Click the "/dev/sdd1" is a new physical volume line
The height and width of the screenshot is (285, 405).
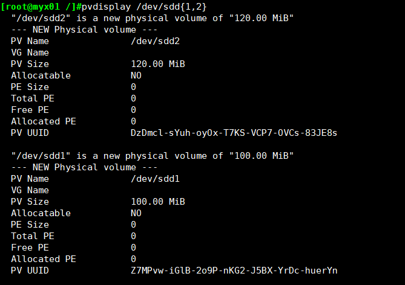point(153,156)
